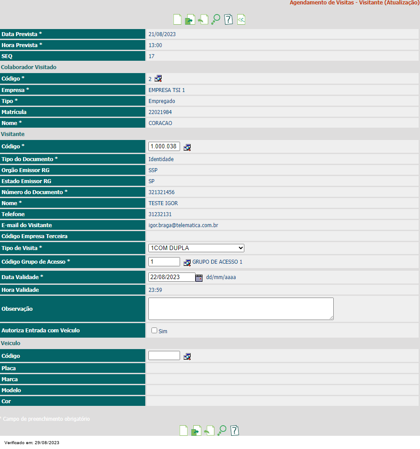Click the dd/mm/aaaa date format hint
This screenshot has width=420, height=449.
(221, 277)
